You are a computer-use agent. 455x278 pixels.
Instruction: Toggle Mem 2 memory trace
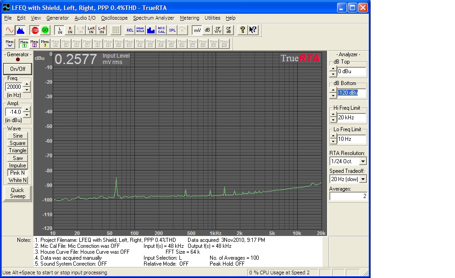[x=34, y=44]
